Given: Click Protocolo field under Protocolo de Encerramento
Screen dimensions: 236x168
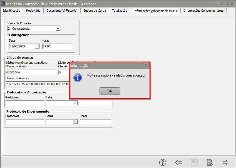Looking at the screenshot, I should point(25,122).
